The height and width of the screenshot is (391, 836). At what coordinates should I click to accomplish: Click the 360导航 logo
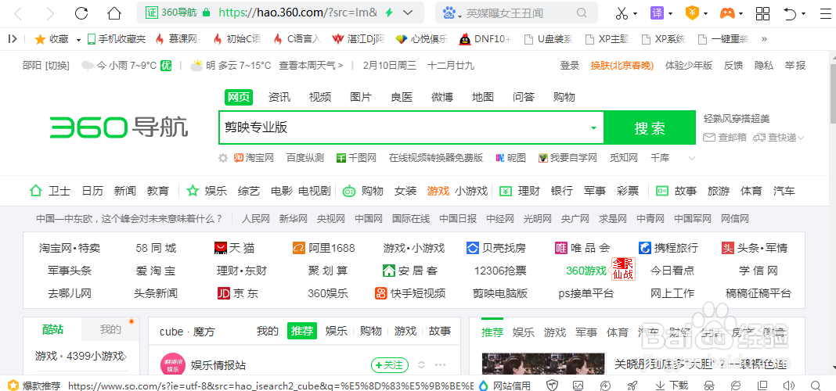click(119, 127)
